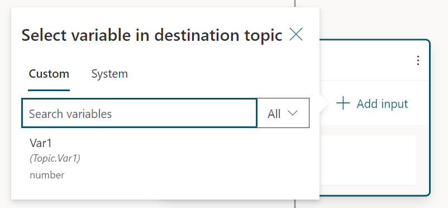This screenshot has height=208, width=448.
Task: Open the All variable type filter
Action: point(283,114)
